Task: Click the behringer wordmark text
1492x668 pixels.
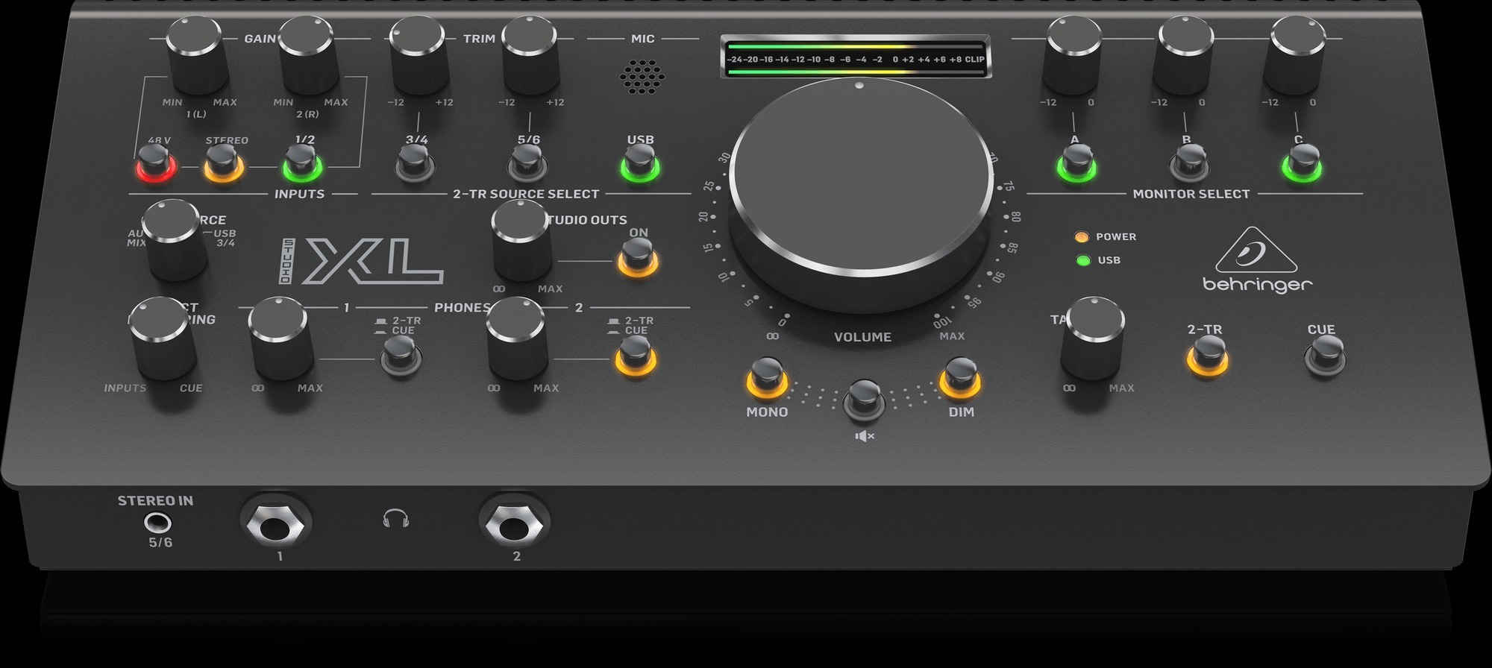Action: click(x=1257, y=285)
